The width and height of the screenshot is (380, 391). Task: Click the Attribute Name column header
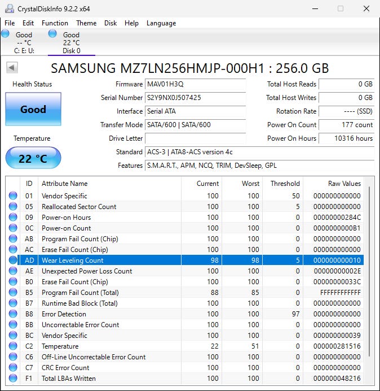[x=109, y=184]
